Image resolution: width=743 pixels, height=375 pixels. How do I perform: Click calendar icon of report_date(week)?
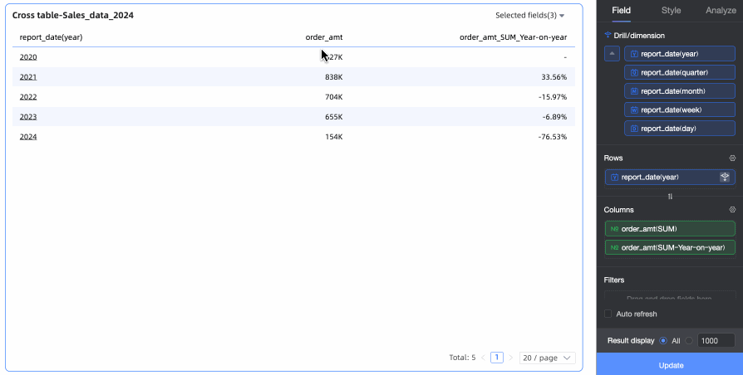click(x=634, y=110)
